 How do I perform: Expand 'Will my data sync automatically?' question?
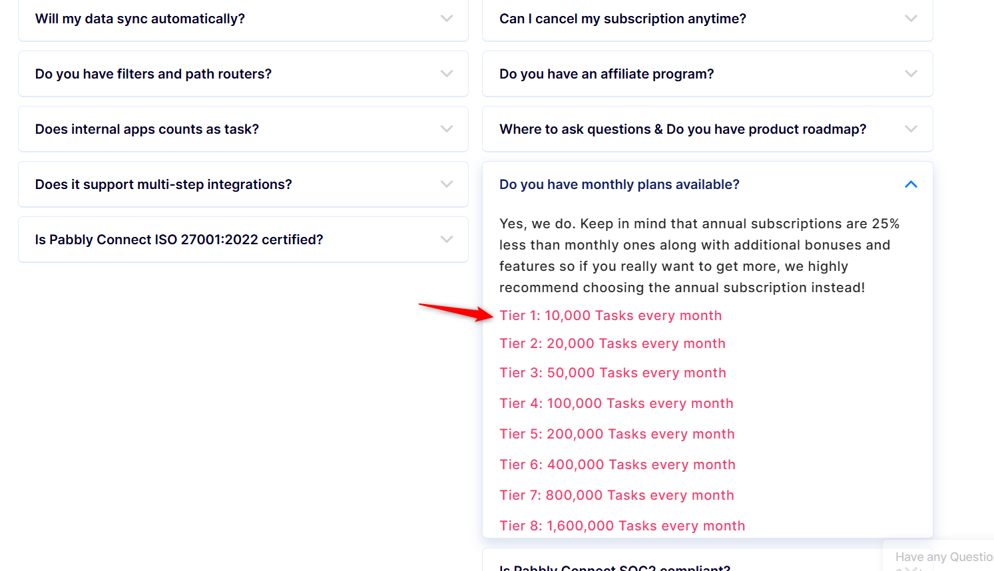[x=243, y=19]
